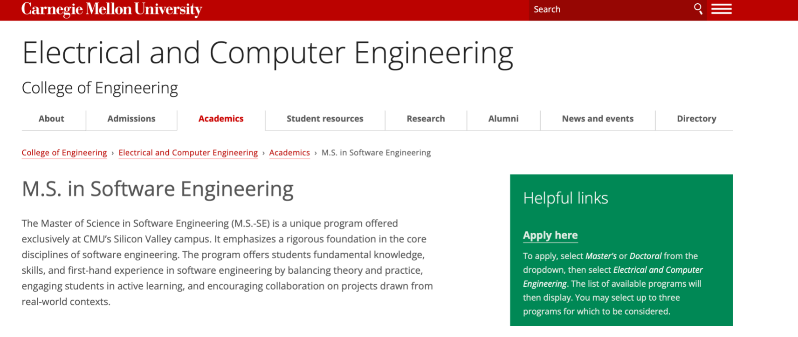The width and height of the screenshot is (798, 337).
Task: Open the Directory tab
Action: pyautogui.click(x=696, y=119)
